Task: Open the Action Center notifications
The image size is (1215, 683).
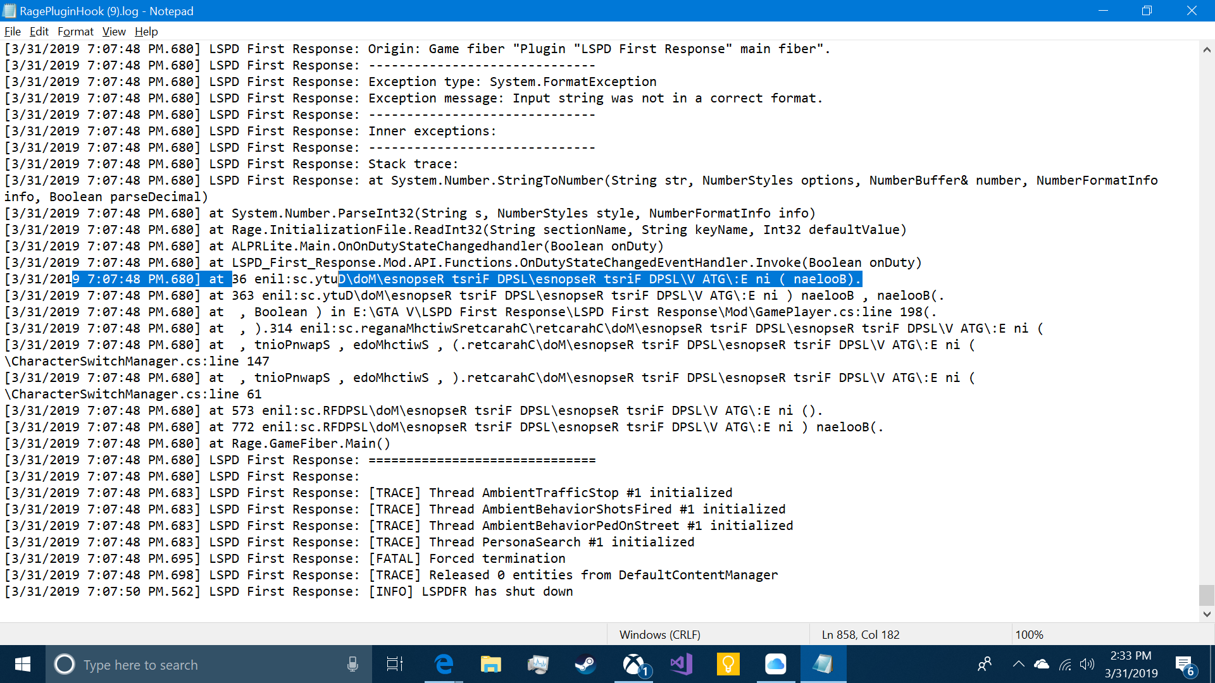Action: (1185, 665)
